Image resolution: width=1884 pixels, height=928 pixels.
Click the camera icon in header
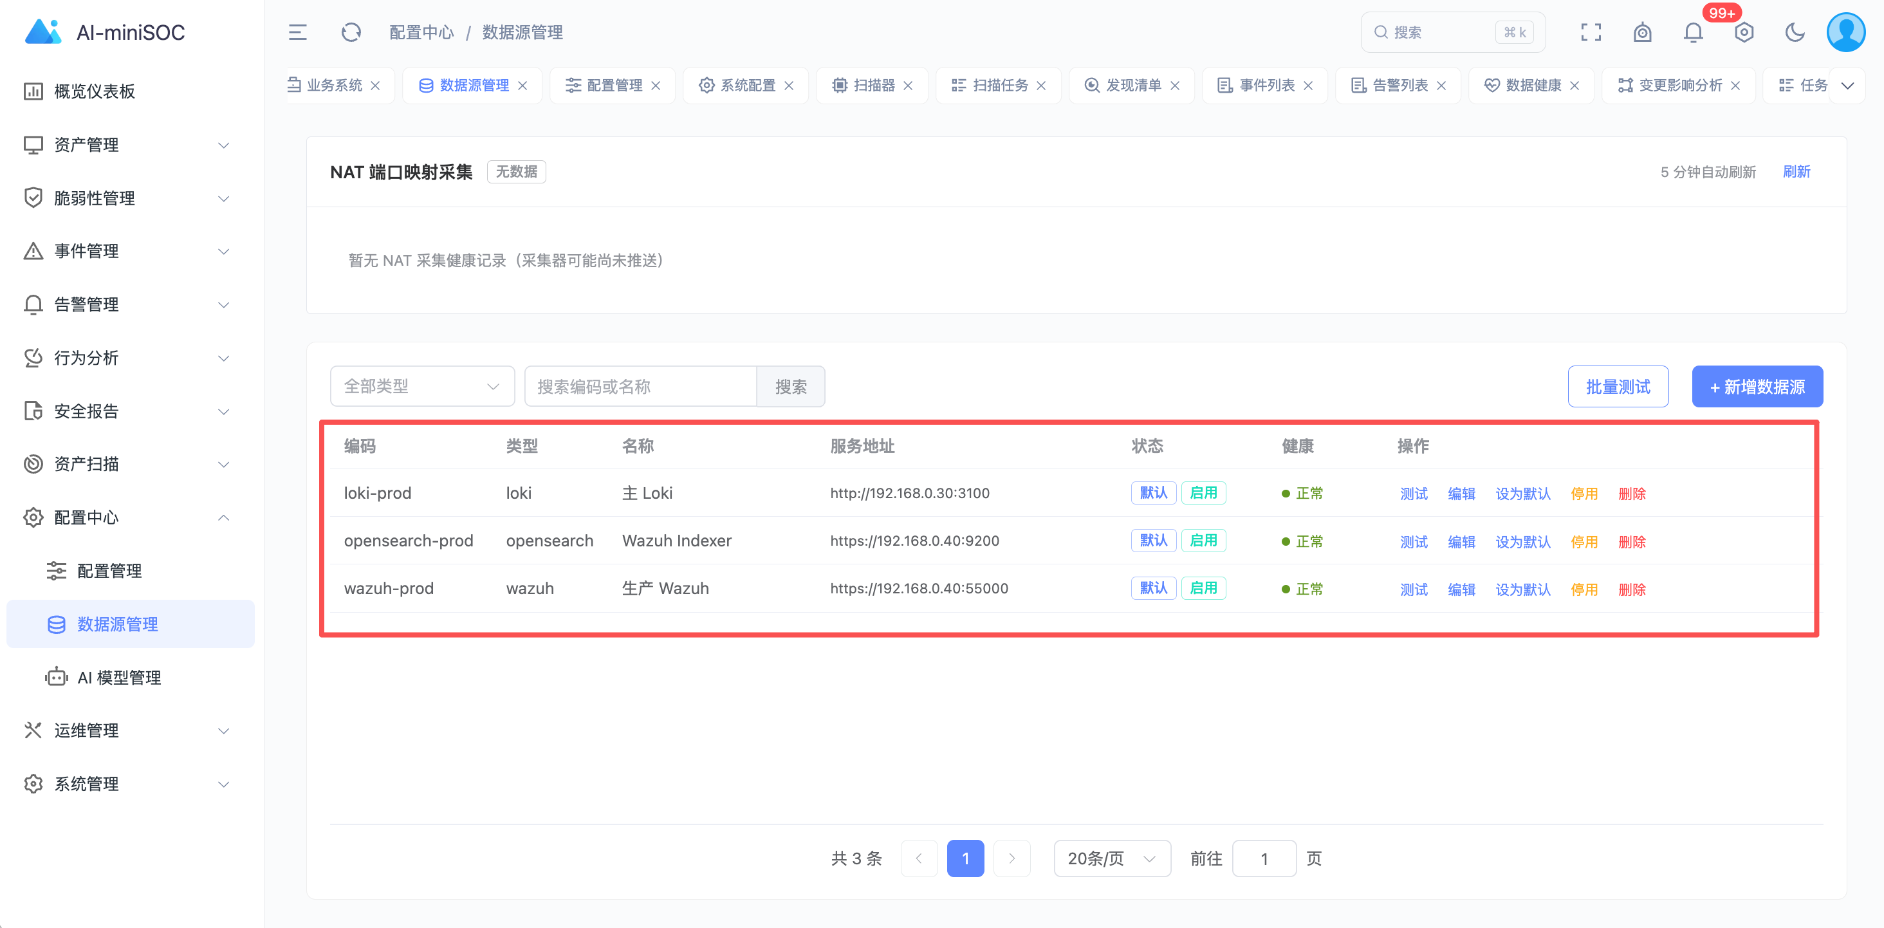[x=1643, y=32]
